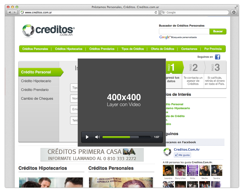Open Meche's Facebook profile photo
This screenshot has height=195, width=244.
[205, 170]
